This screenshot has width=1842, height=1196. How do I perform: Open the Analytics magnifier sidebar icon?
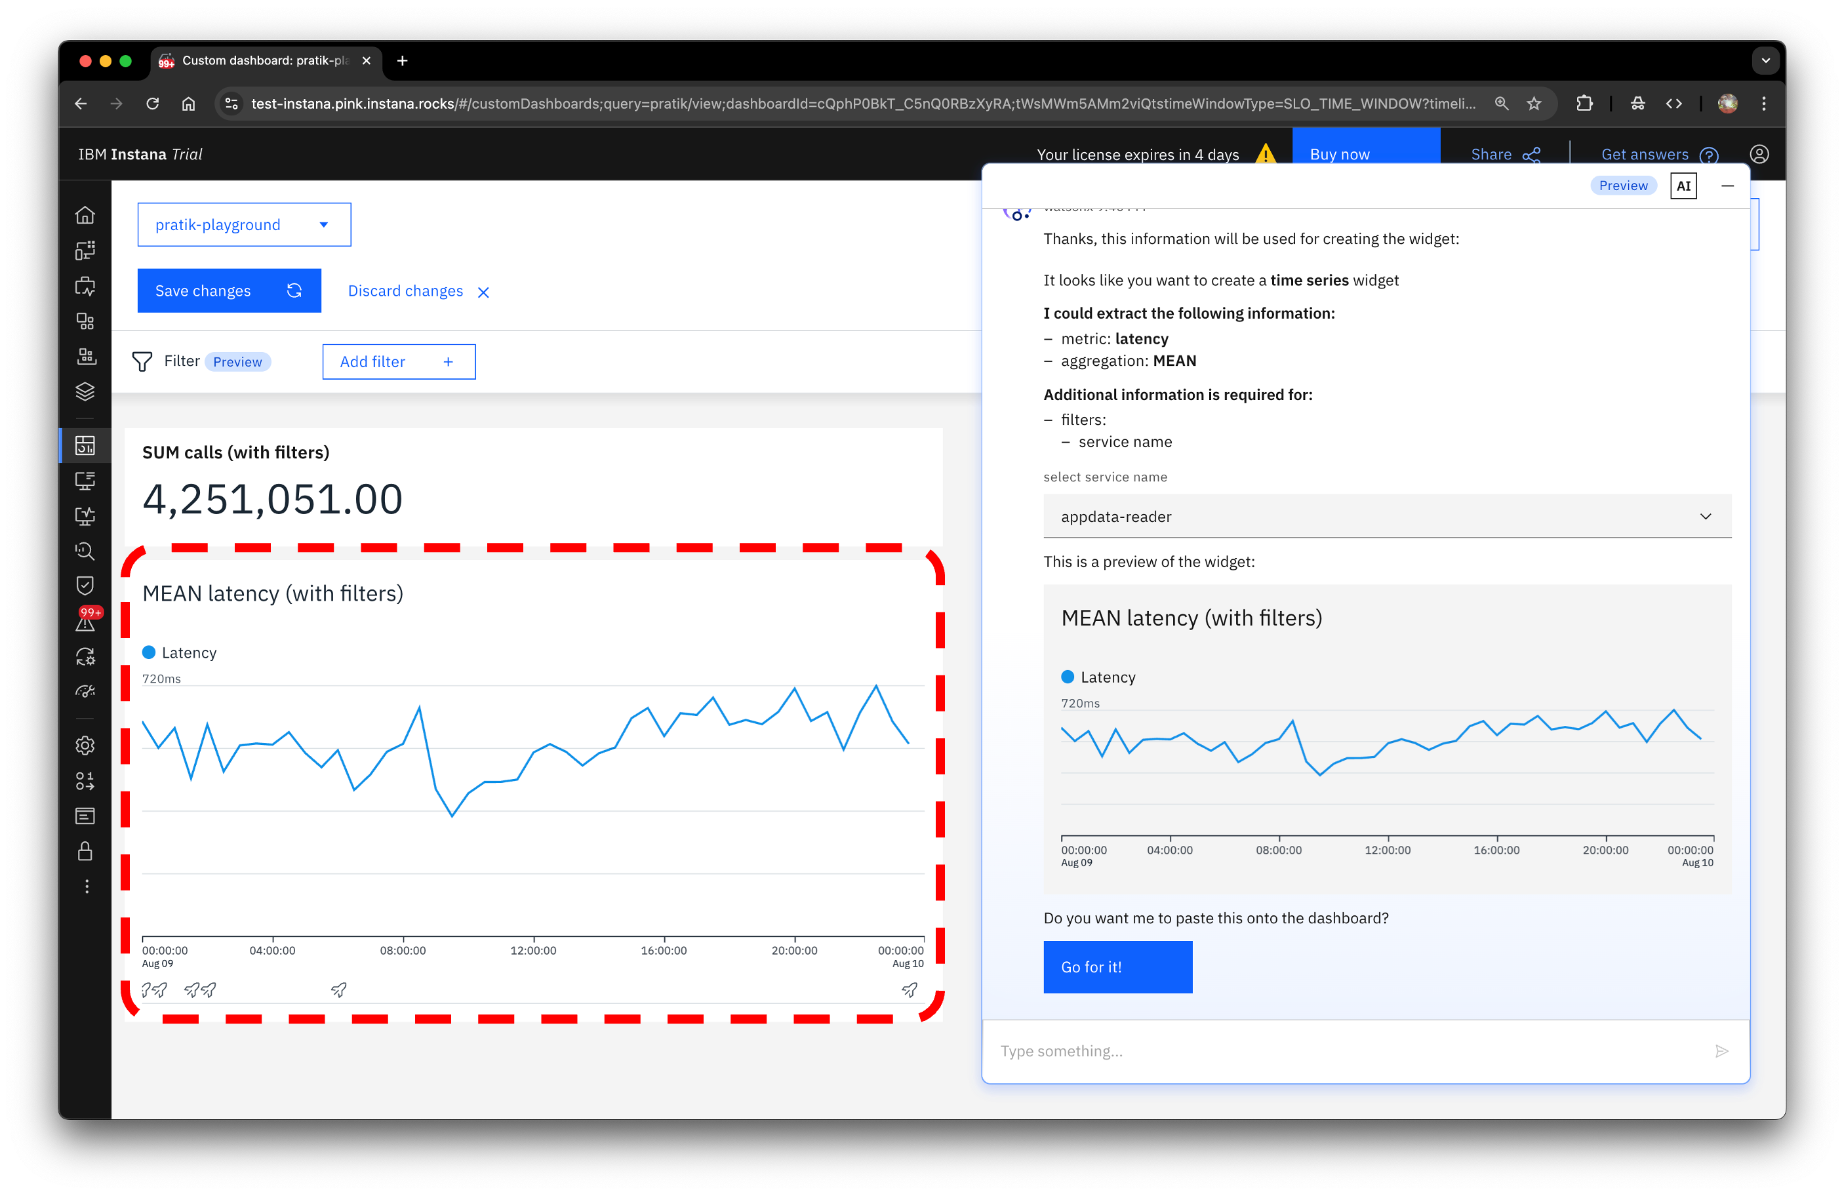pyautogui.click(x=85, y=551)
